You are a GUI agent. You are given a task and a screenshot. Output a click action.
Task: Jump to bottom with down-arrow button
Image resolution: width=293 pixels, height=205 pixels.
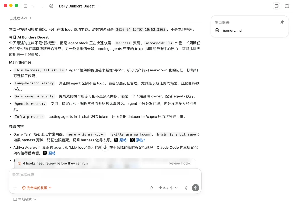pos(105,147)
